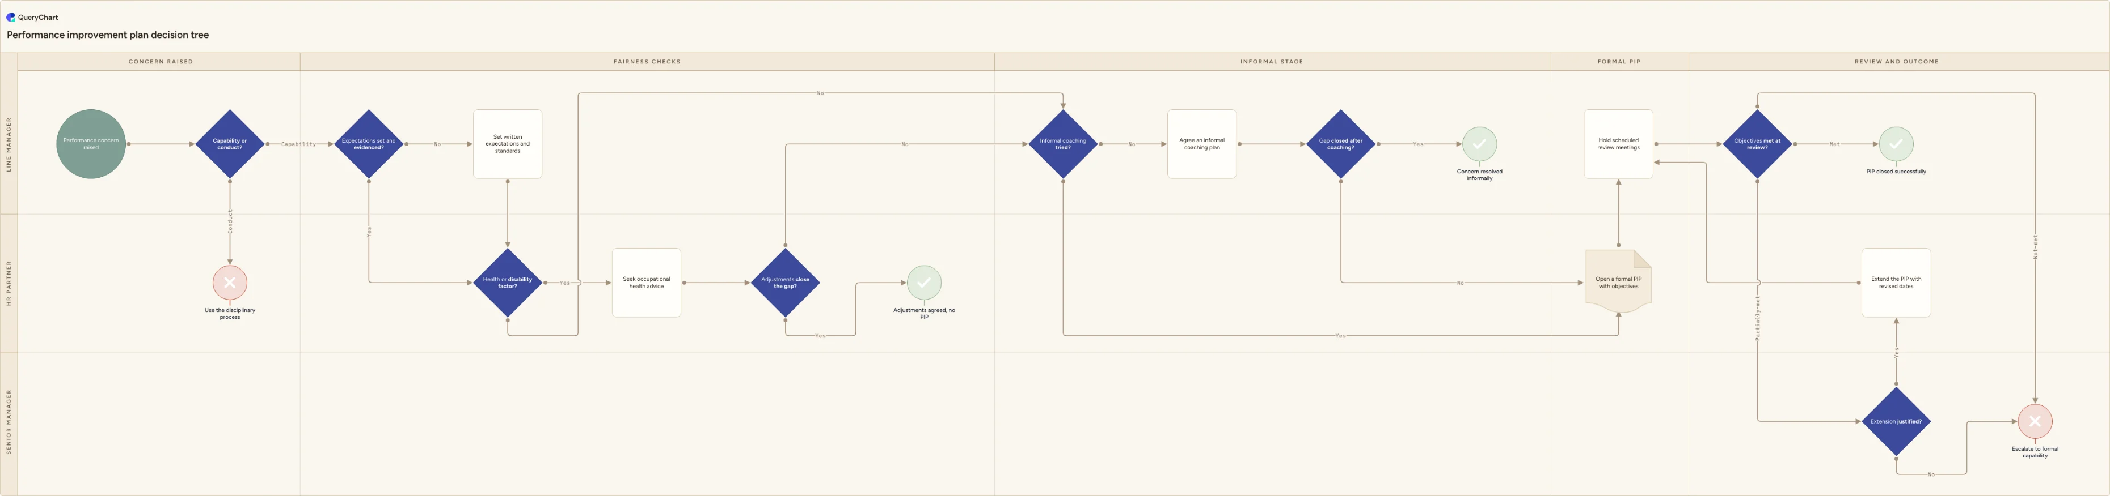Screen dimensions: 2110x496
Task: Click the 'Performance concern raised' start node
Action: pyautogui.click(x=91, y=144)
